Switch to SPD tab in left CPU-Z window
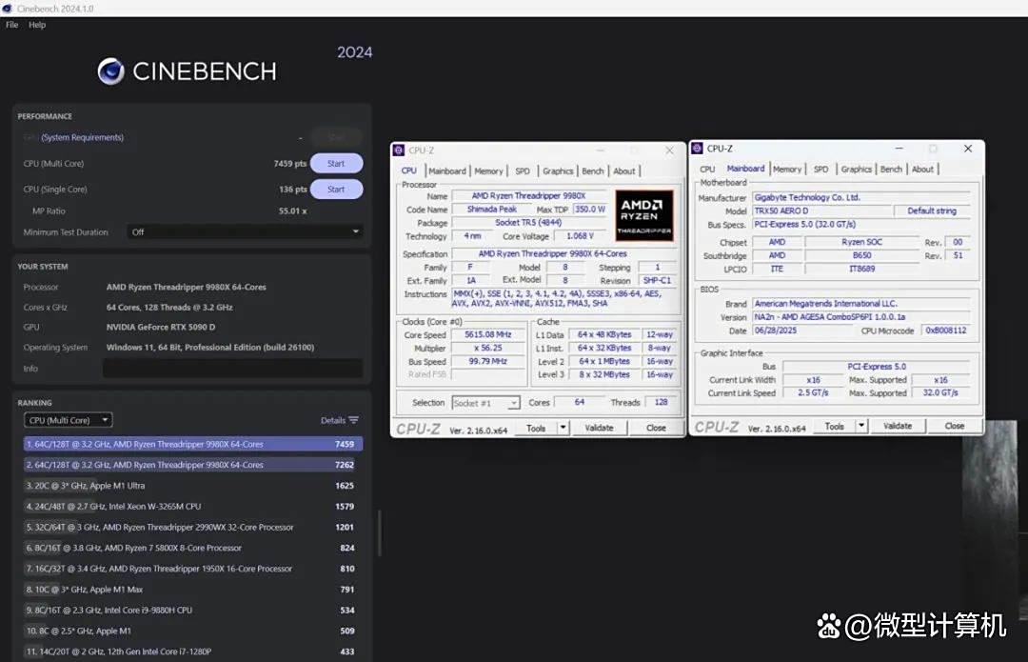 click(523, 171)
